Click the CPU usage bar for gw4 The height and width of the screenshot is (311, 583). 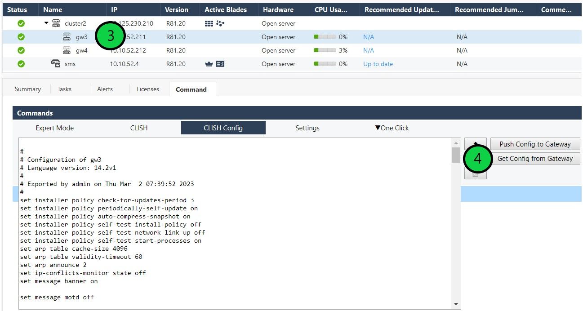point(325,50)
